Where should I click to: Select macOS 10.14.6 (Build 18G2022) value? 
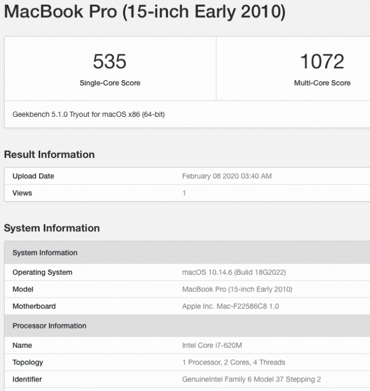234,272
